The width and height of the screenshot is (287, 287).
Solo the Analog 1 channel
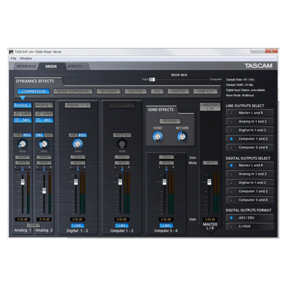point(22,157)
